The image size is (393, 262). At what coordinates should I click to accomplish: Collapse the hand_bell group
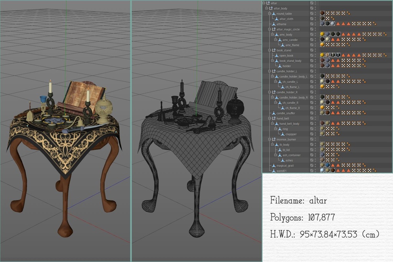click(x=270, y=118)
